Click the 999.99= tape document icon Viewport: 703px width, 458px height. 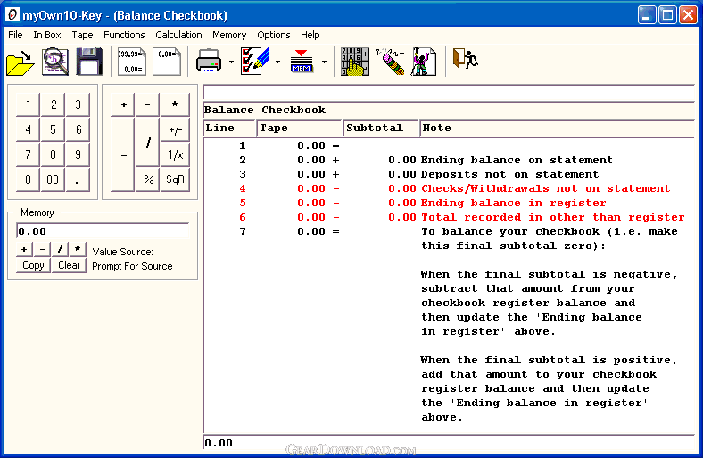pos(131,62)
